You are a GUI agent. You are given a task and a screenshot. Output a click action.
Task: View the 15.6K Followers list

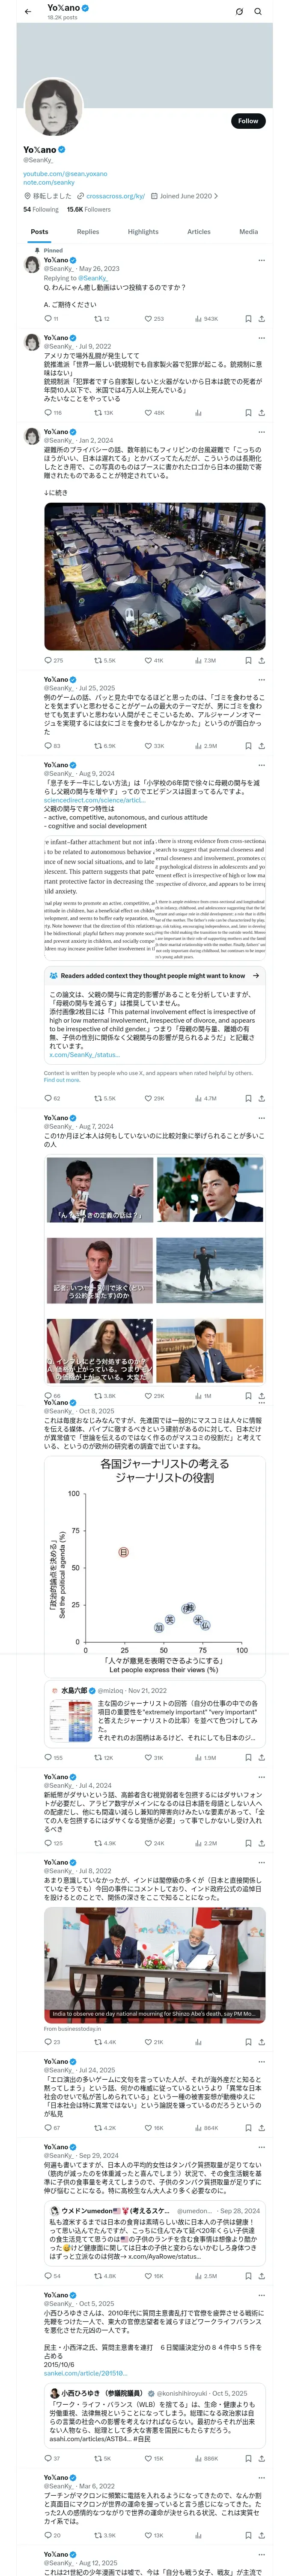[x=89, y=210]
